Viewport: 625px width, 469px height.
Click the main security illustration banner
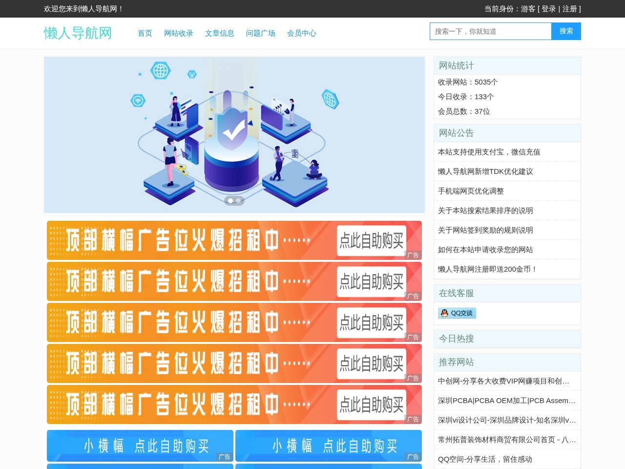[x=234, y=135]
